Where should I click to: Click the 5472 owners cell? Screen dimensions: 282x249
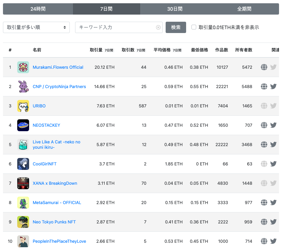[247, 67]
